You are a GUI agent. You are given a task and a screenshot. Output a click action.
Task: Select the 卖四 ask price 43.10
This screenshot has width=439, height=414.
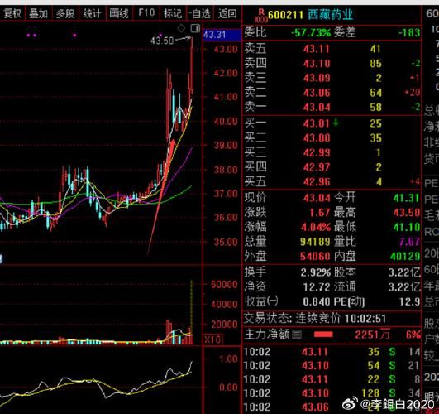pos(317,64)
